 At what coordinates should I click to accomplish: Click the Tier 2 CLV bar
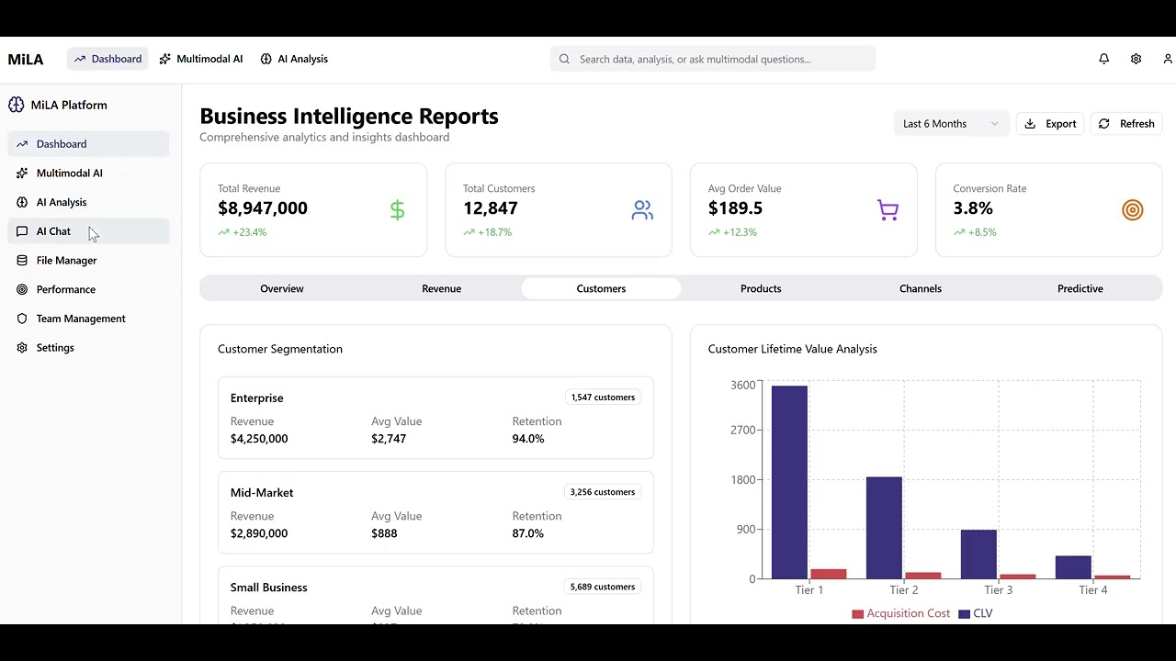point(885,528)
